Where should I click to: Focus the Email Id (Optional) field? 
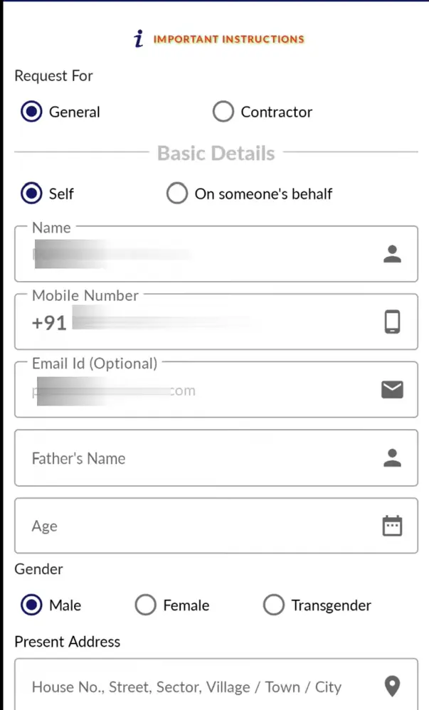(x=199, y=389)
